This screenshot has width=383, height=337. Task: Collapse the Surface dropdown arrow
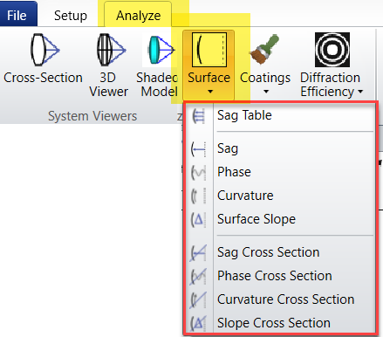tap(210, 92)
